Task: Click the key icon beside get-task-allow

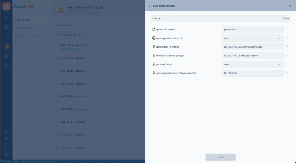Action: click(154, 64)
